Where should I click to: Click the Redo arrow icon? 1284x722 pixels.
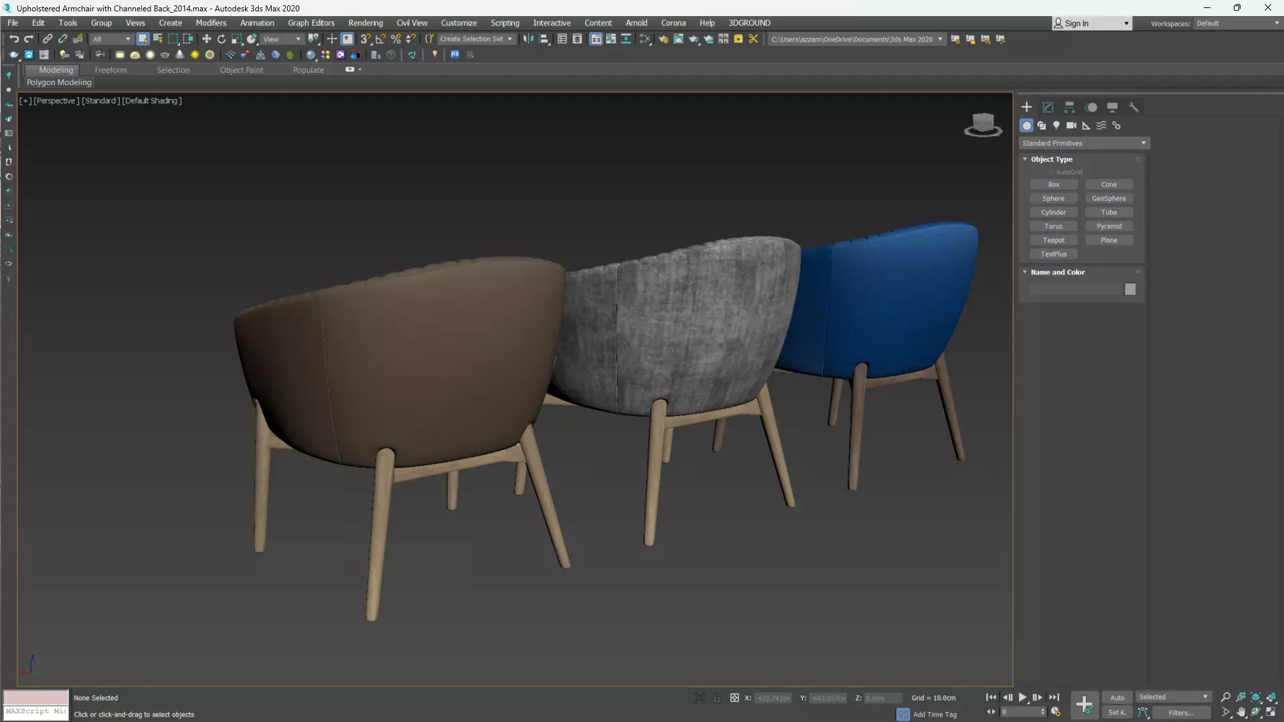(x=29, y=39)
